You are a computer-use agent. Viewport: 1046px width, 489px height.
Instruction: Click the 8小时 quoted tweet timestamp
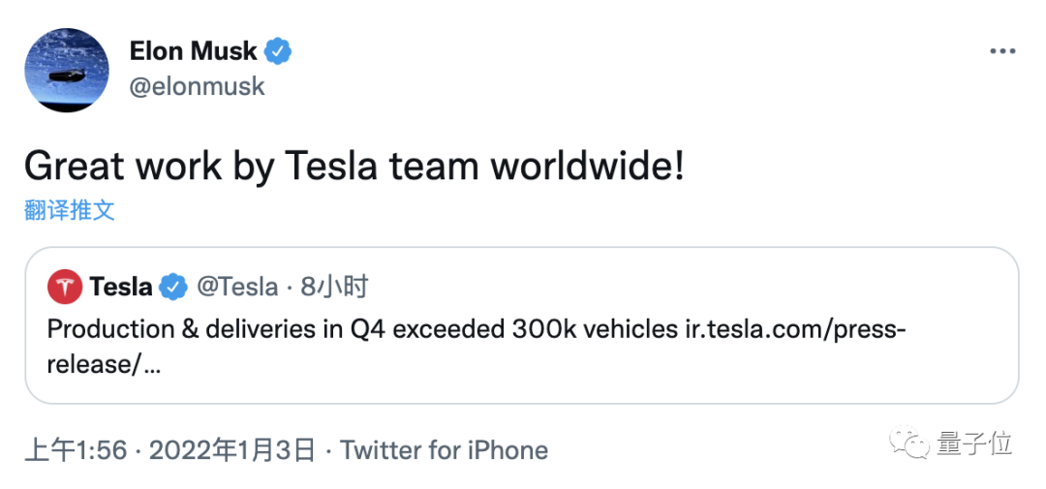click(x=334, y=288)
